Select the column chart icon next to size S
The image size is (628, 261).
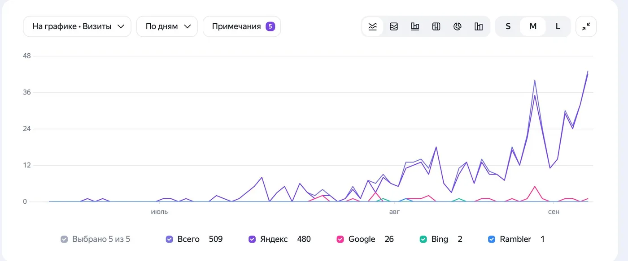(479, 26)
